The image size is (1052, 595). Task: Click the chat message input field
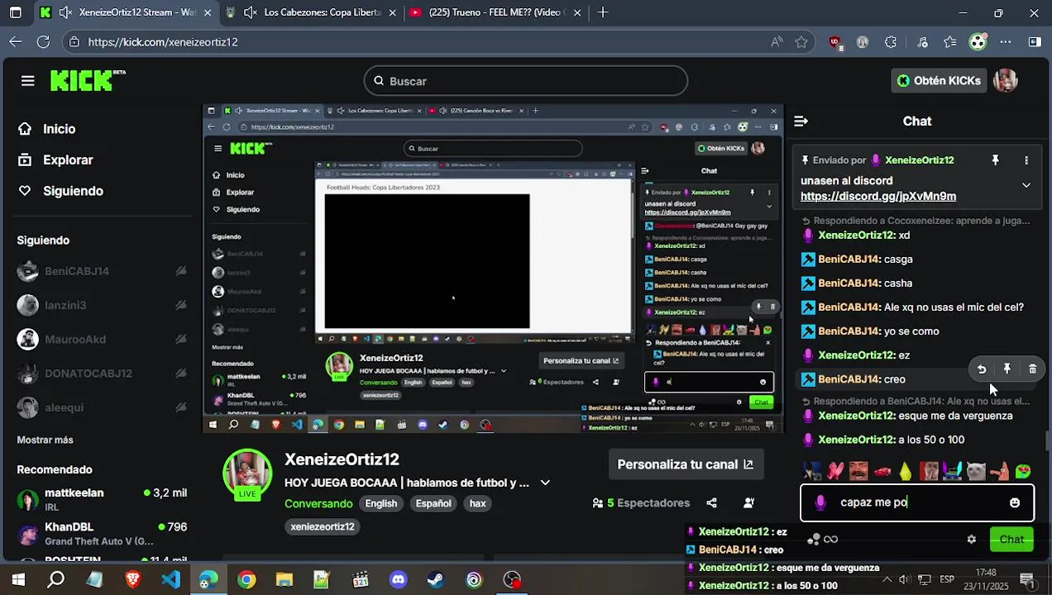click(x=916, y=502)
